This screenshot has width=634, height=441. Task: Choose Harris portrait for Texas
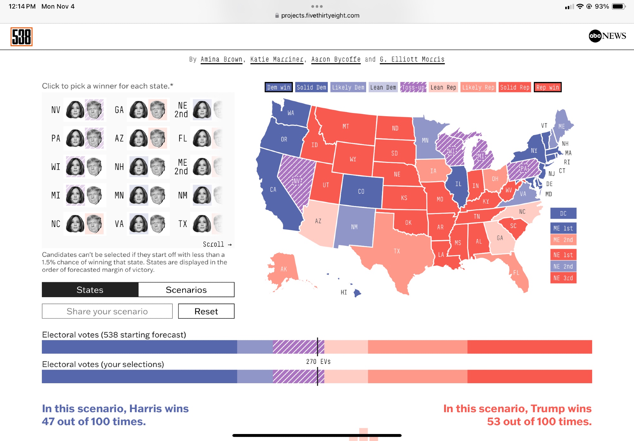pyautogui.click(x=202, y=224)
